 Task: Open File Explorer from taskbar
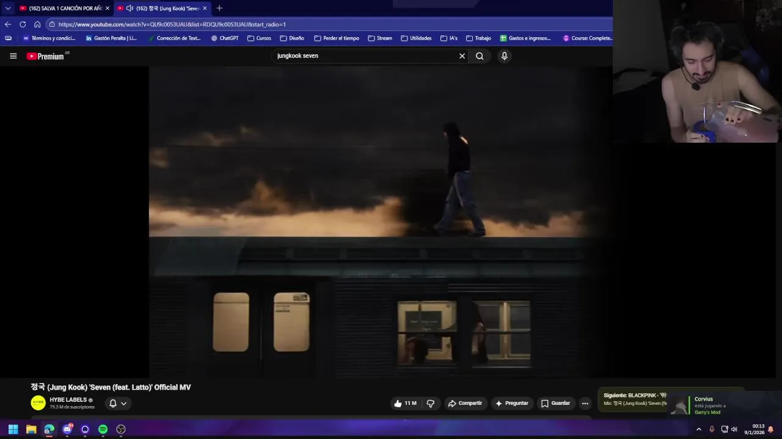coord(31,429)
